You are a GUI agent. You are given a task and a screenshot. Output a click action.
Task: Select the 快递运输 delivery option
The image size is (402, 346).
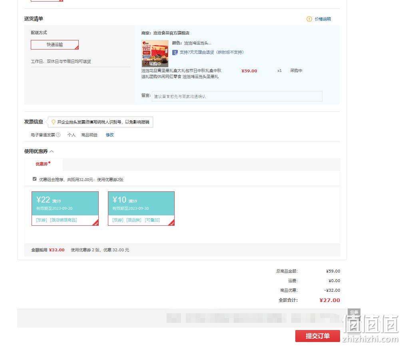pos(55,45)
